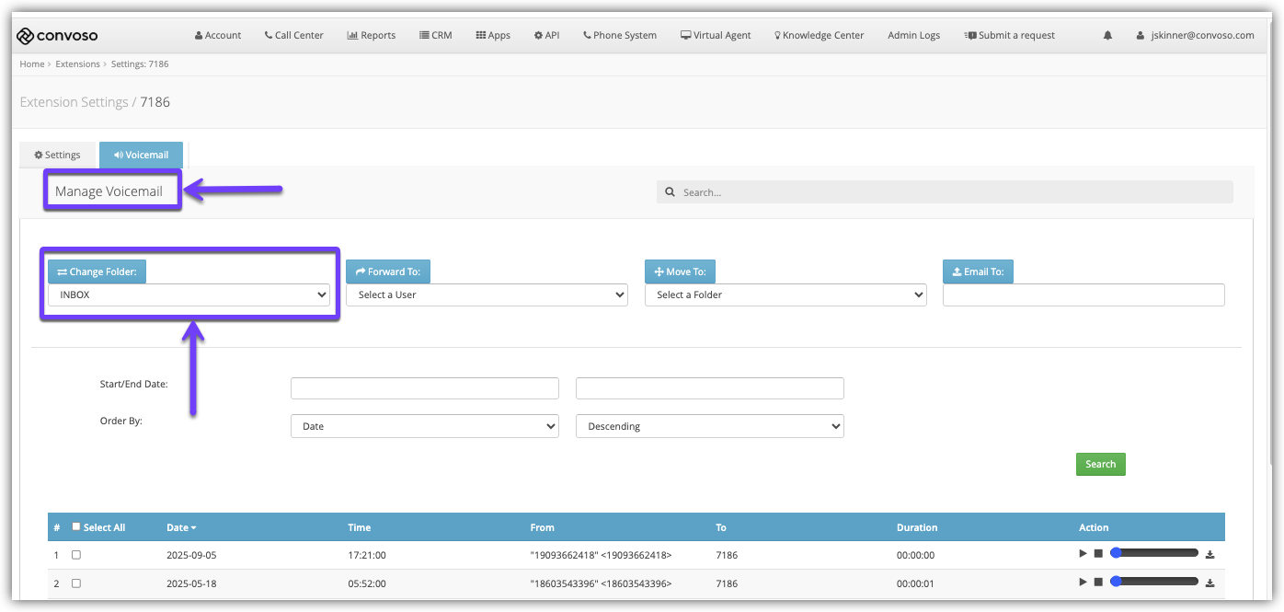Click the Convoso logo

57,36
